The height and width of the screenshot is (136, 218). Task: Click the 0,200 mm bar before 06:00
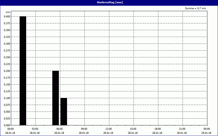pyautogui.click(x=56, y=98)
